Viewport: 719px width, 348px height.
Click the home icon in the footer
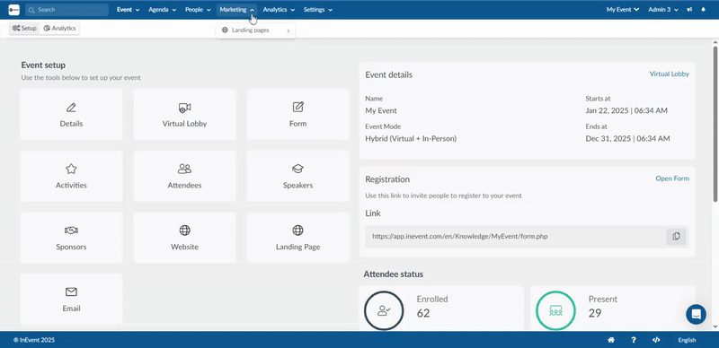pos(611,340)
